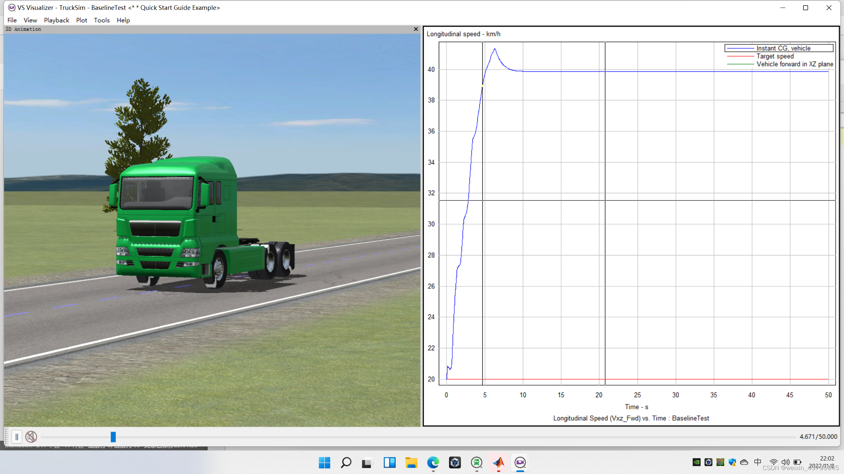
Task: Open the Playback menu
Action: pyautogui.click(x=56, y=20)
